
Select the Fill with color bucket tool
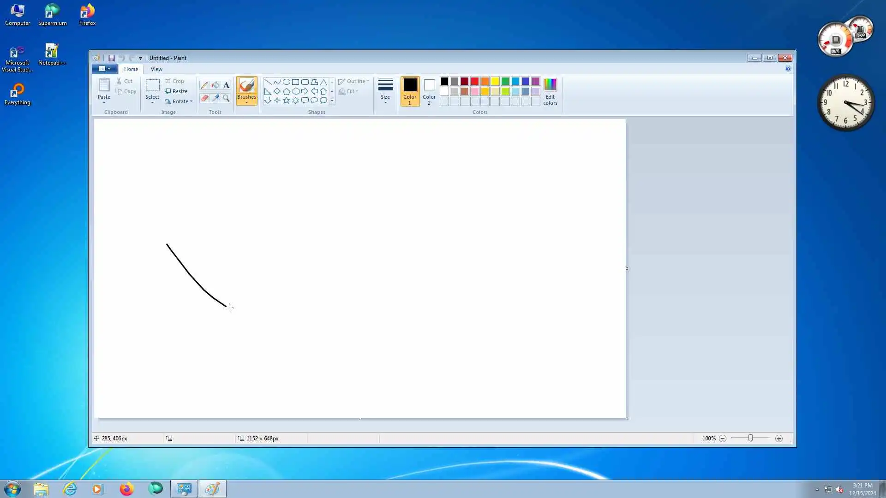click(x=215, y=85)
